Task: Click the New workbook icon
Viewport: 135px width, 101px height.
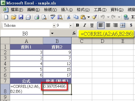Action: (6, 17)
